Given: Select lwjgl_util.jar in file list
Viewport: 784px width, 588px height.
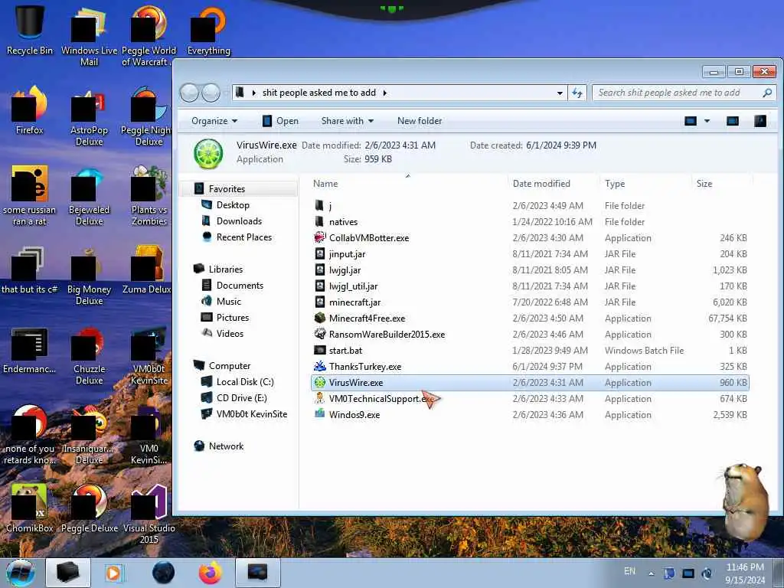Looking at the screenshot, I should [530, 286].
